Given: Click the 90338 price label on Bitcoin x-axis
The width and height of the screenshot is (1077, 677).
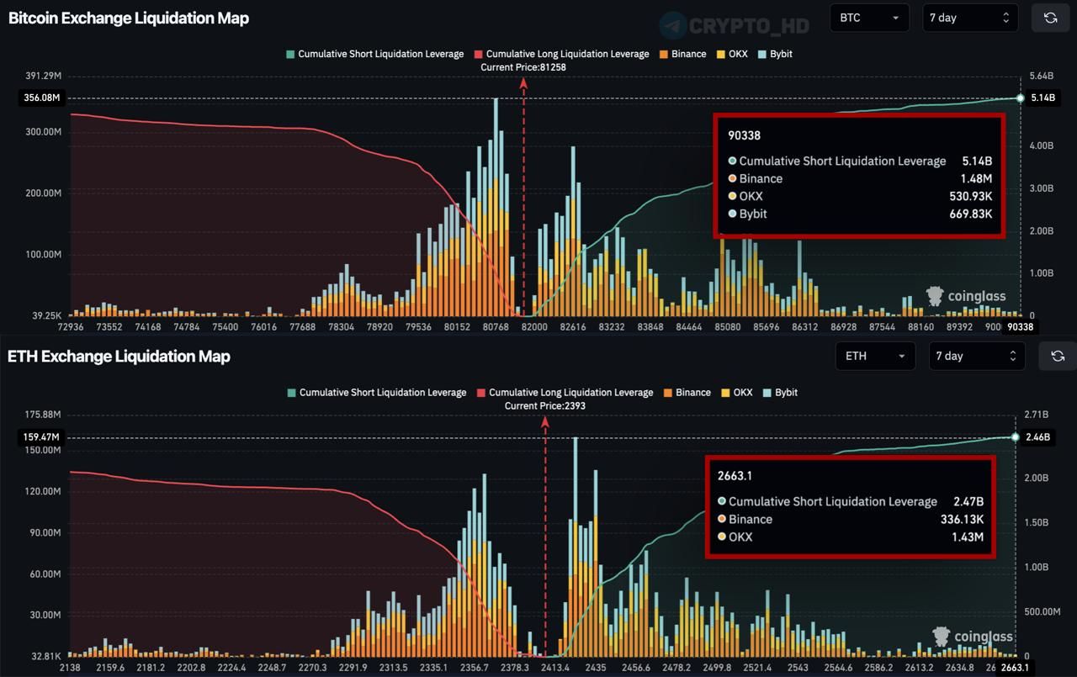Looking at the screenshot, I should point(1021,327).
